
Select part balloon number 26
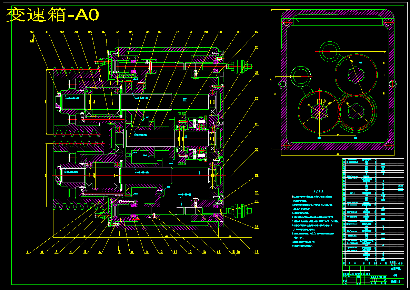257,48
